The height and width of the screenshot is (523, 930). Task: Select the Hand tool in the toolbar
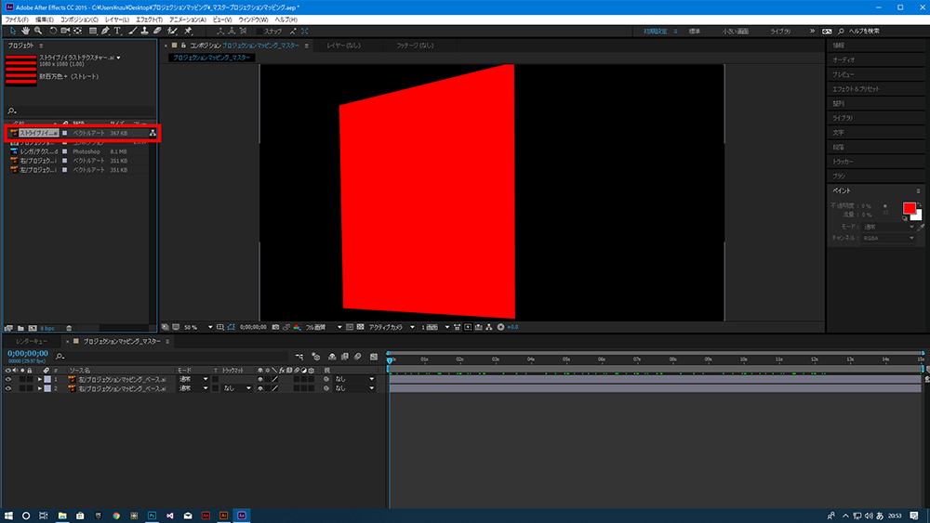point(24,31)
